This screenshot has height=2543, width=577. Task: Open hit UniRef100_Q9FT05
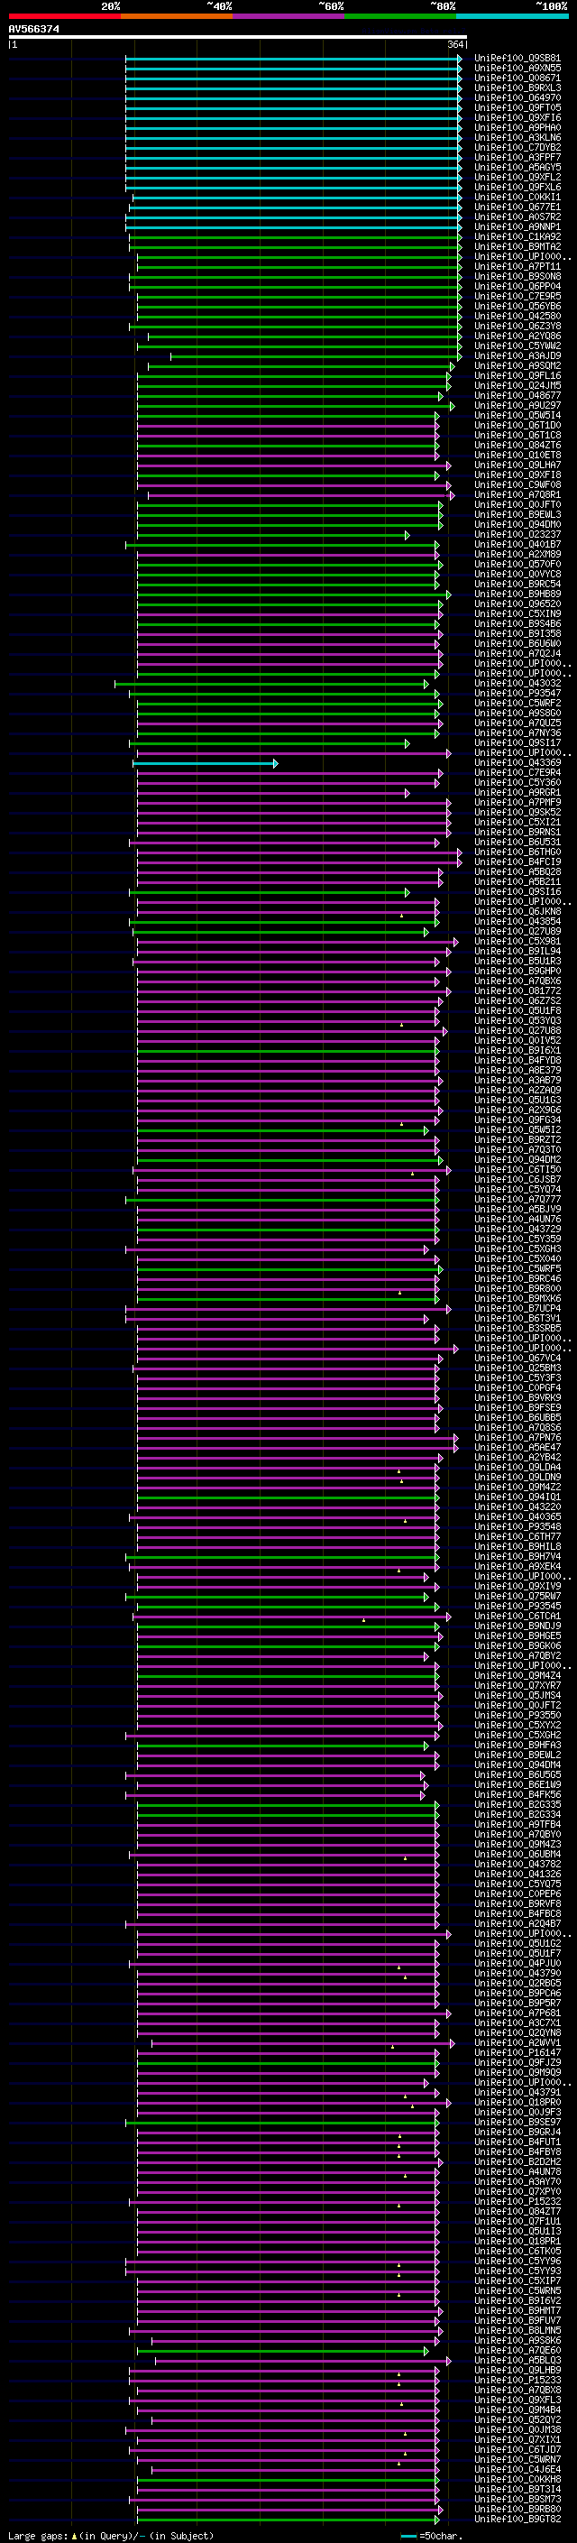tap(517, 108)
